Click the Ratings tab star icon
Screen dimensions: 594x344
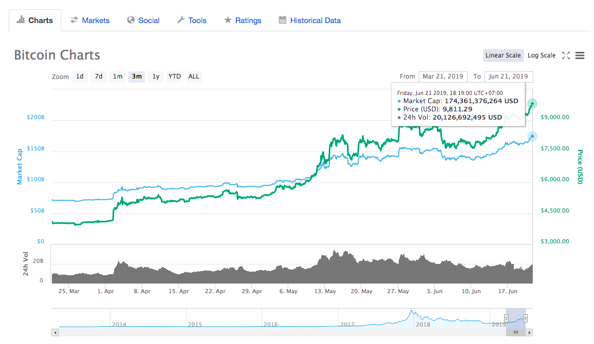tap(228, 20)
